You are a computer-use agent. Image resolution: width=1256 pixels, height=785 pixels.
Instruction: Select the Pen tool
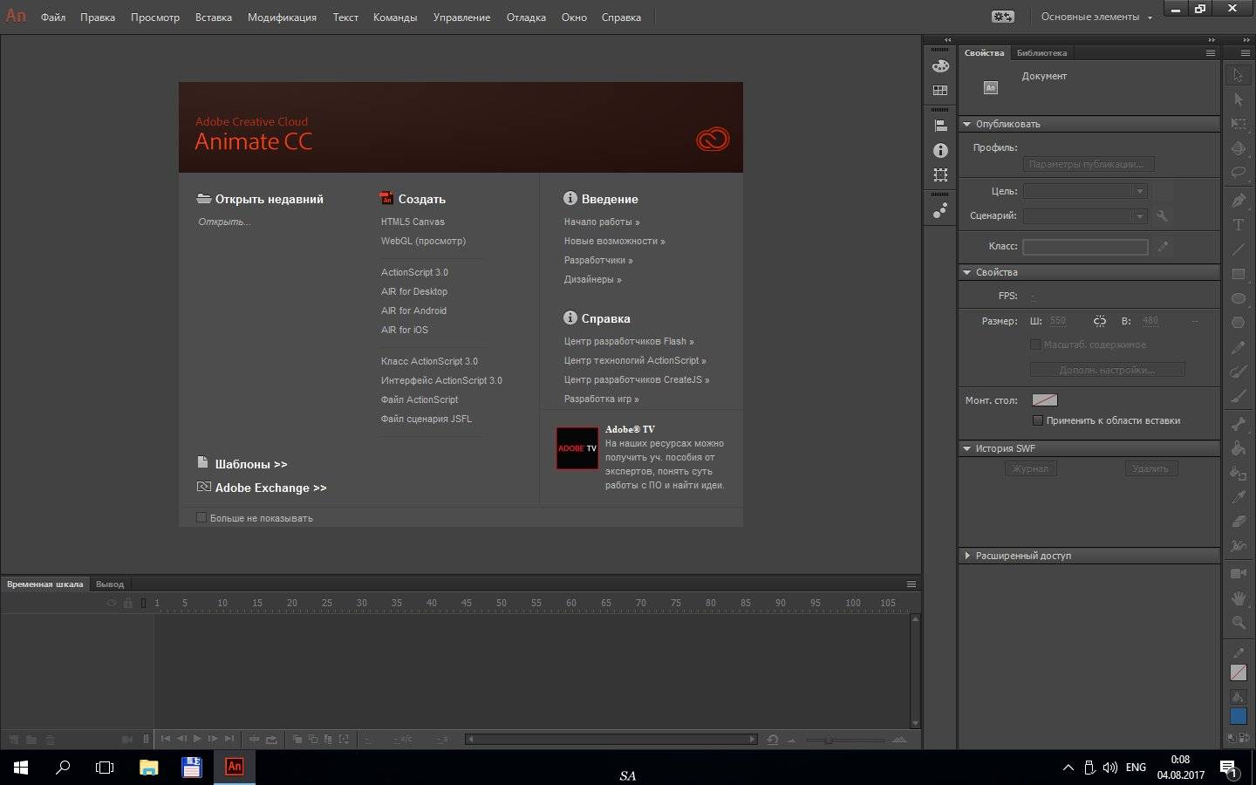[1238, 201]
